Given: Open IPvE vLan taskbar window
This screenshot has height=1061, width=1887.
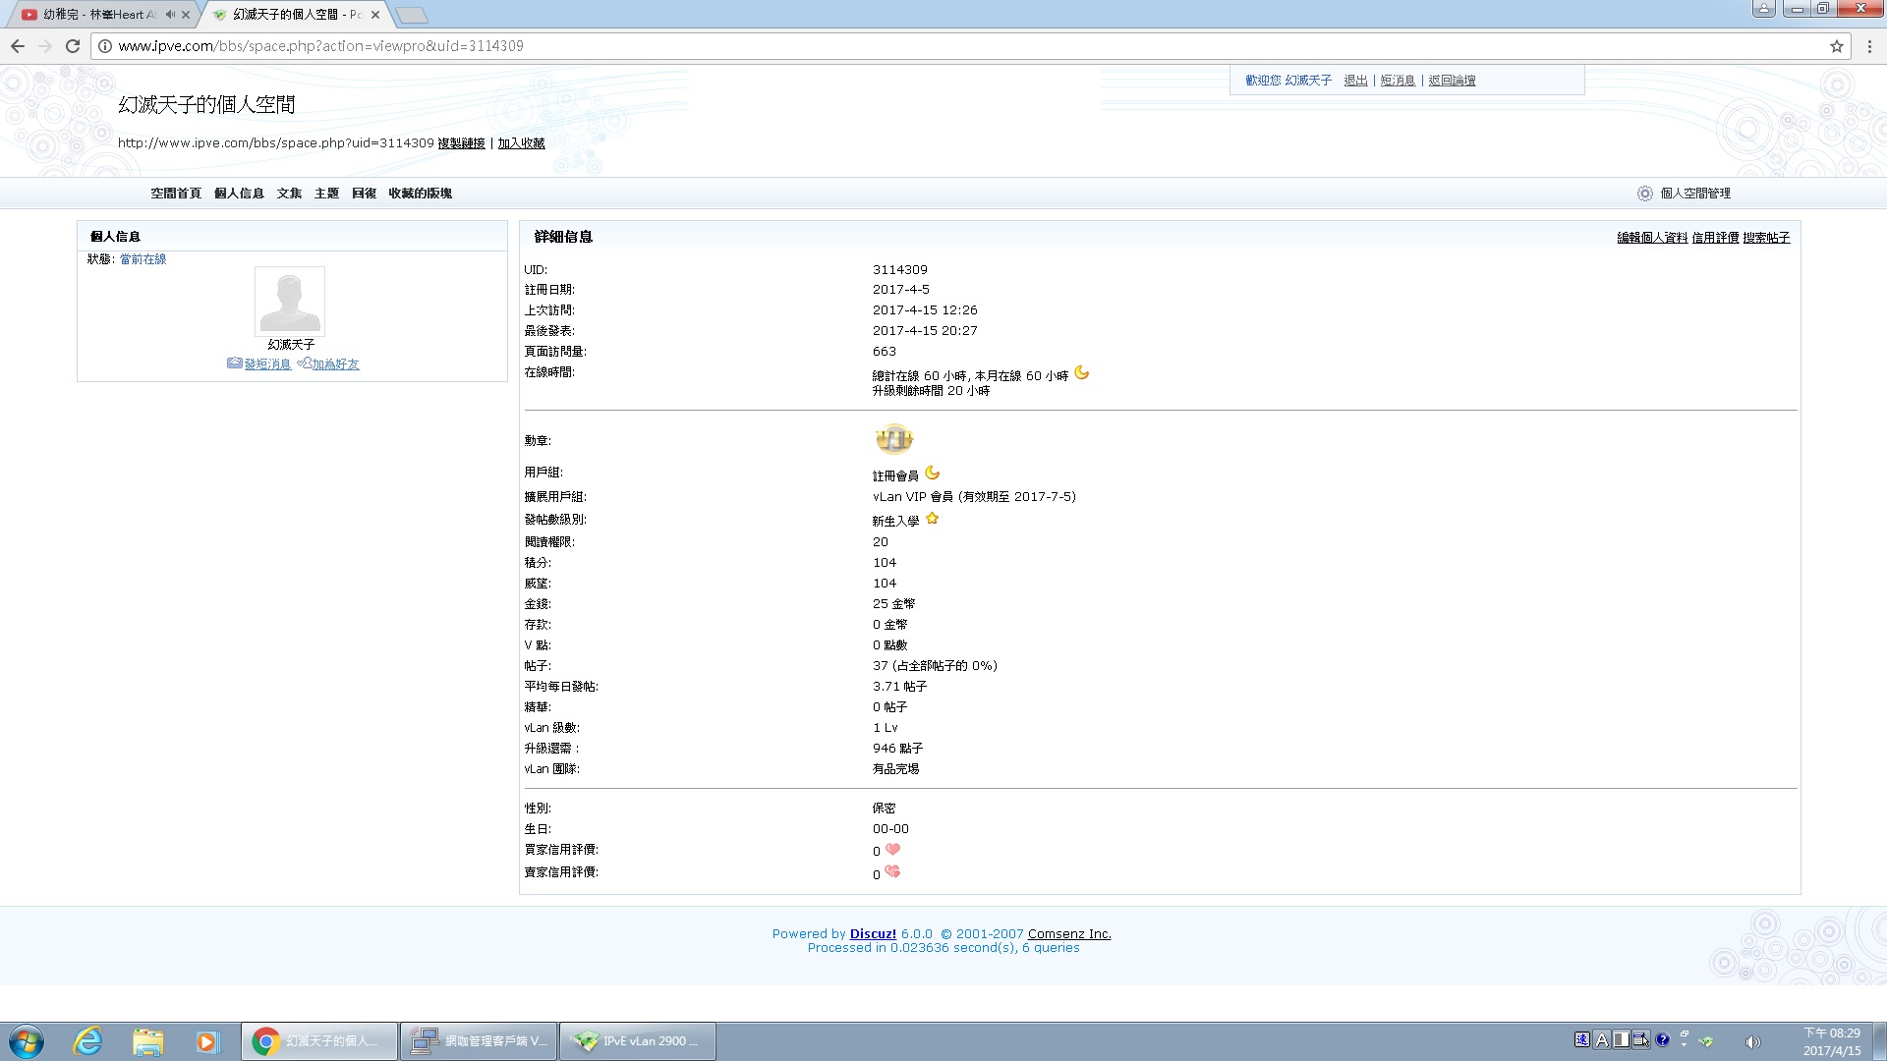Looking at the screenshot, I should [x=637, y=1041].
